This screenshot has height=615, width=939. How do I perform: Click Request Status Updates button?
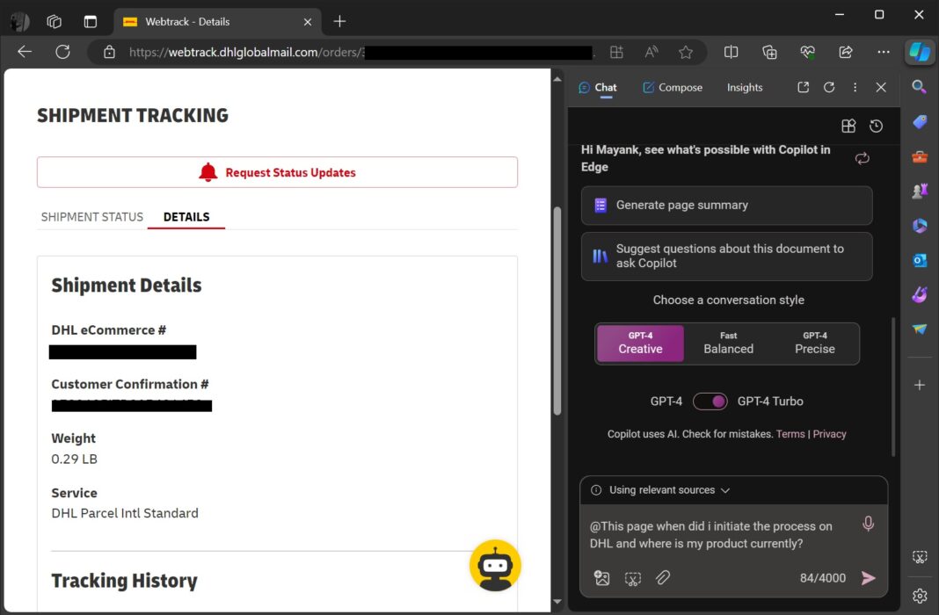click(277, 172)
